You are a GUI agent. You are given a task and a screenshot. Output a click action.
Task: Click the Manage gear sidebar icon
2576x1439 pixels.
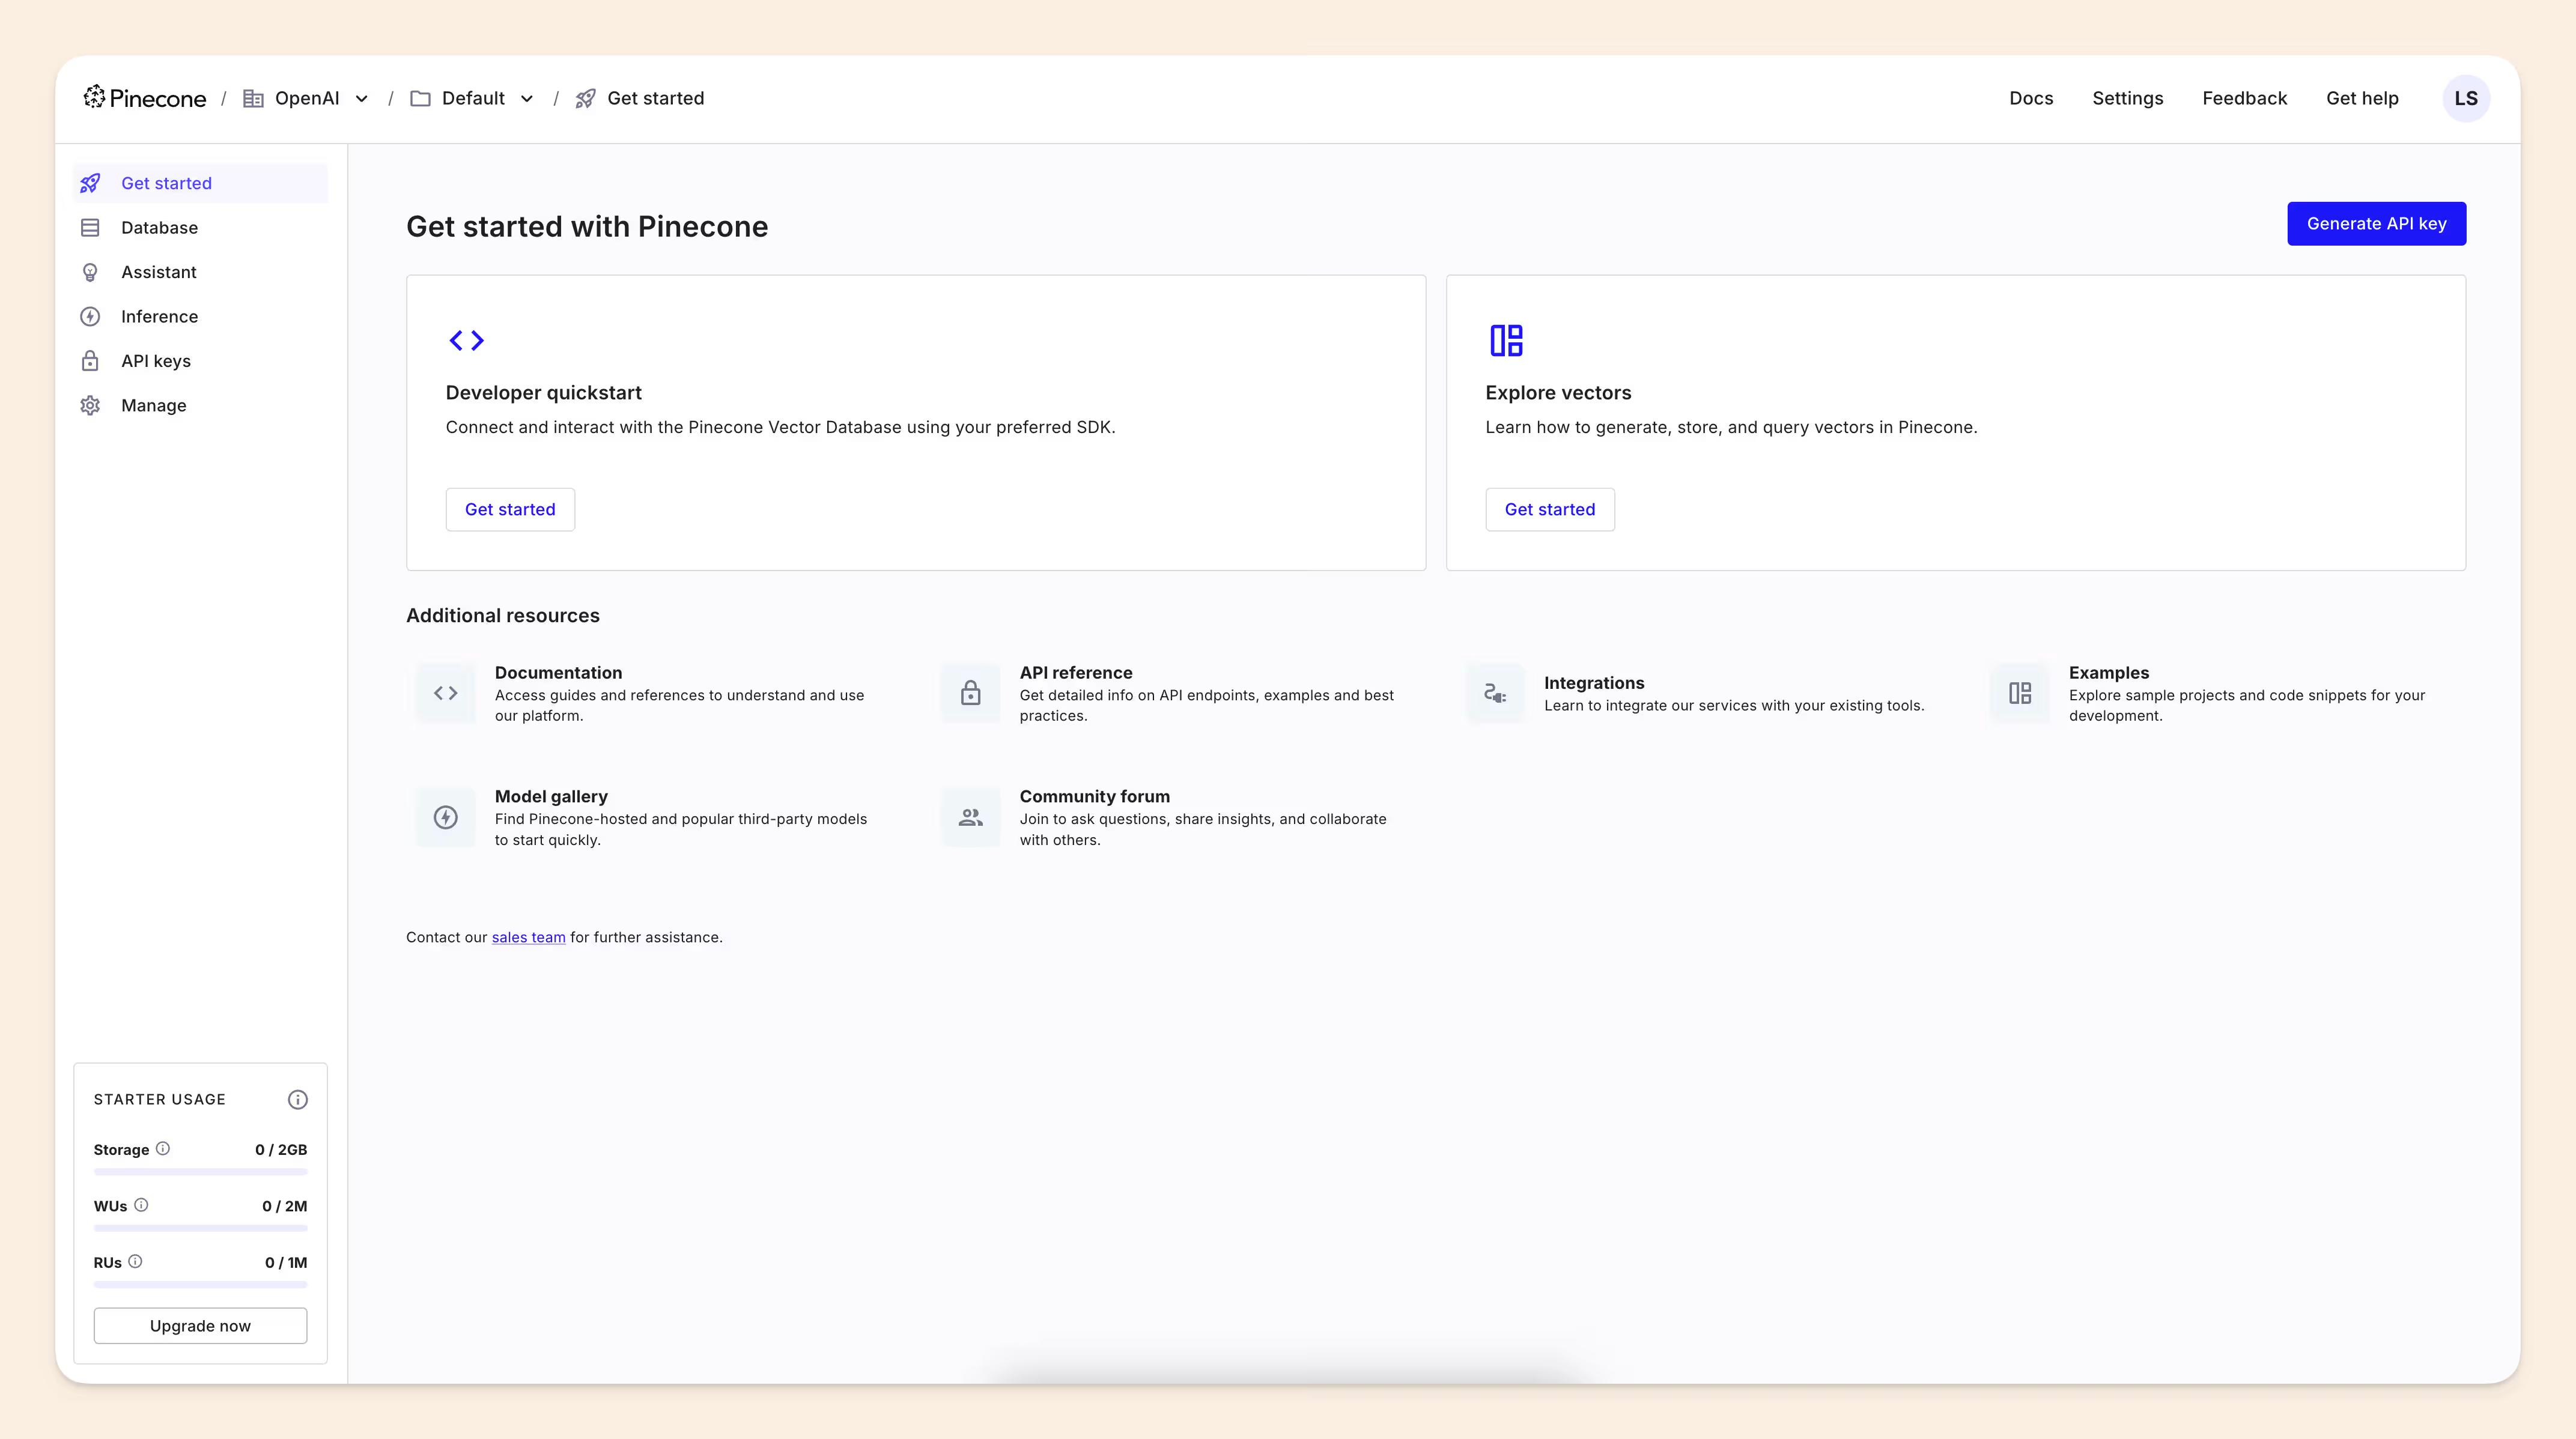90,405
